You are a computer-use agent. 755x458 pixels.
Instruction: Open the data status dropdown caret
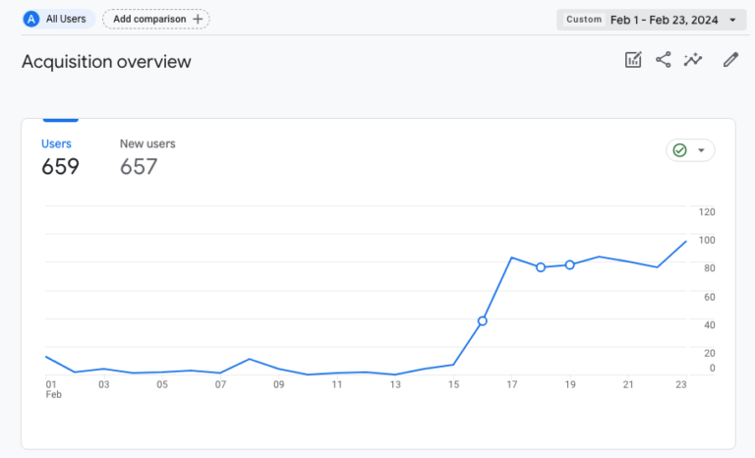[x=701, y=150]
